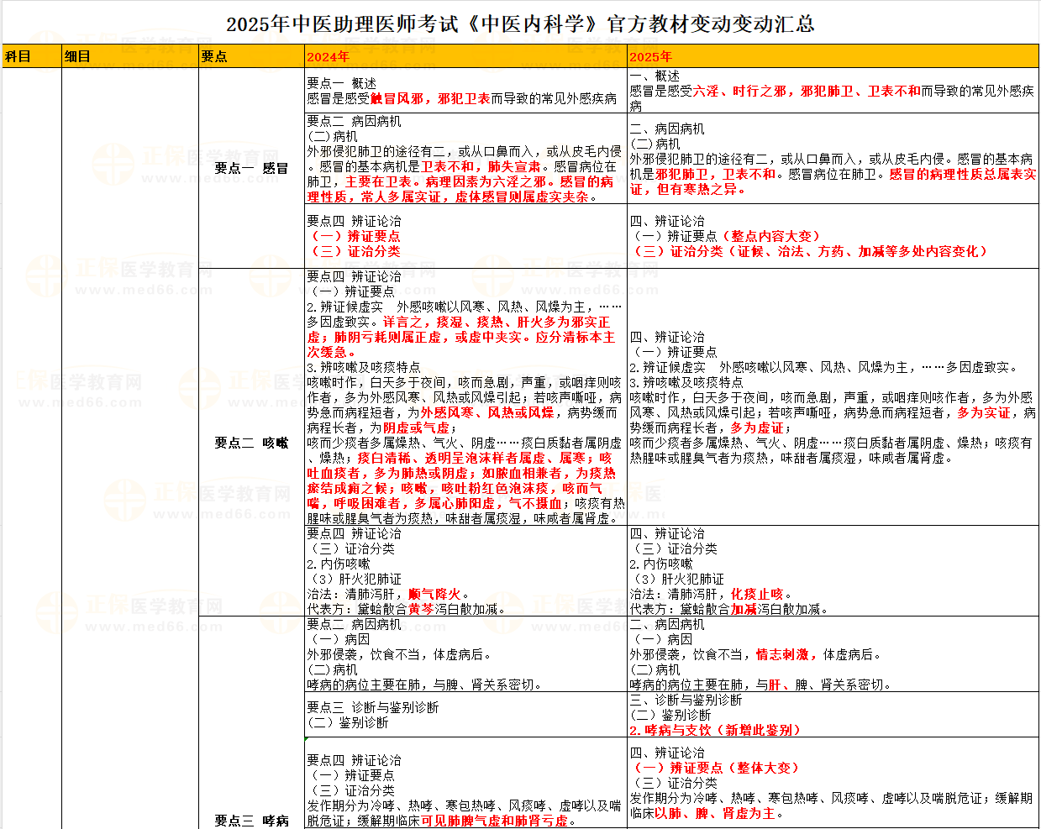The width and height of the screenshot is (1041, 829).
Task: Select the "要点三 哮病" cell
Action: coord(251,821)
